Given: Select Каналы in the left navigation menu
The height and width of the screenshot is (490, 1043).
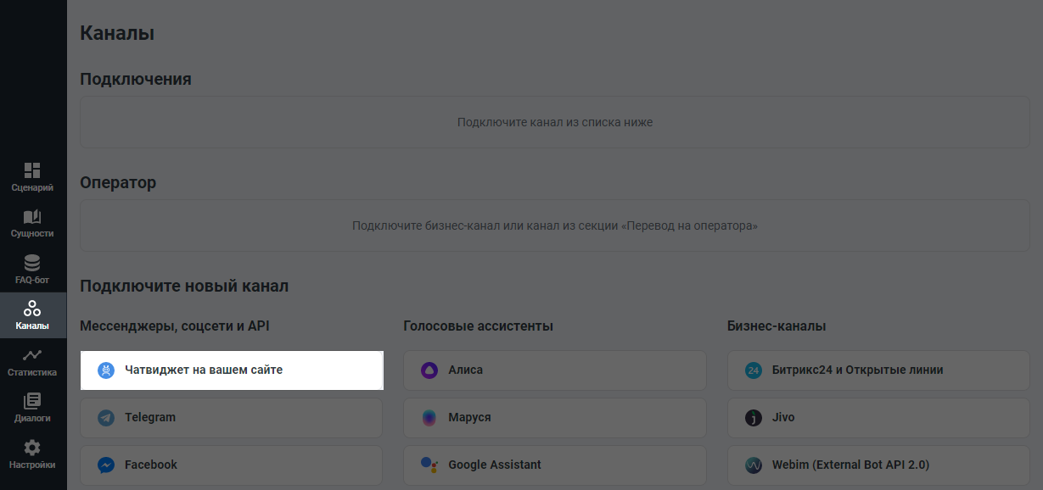Looking at the screenshot, I should [32, 314].
